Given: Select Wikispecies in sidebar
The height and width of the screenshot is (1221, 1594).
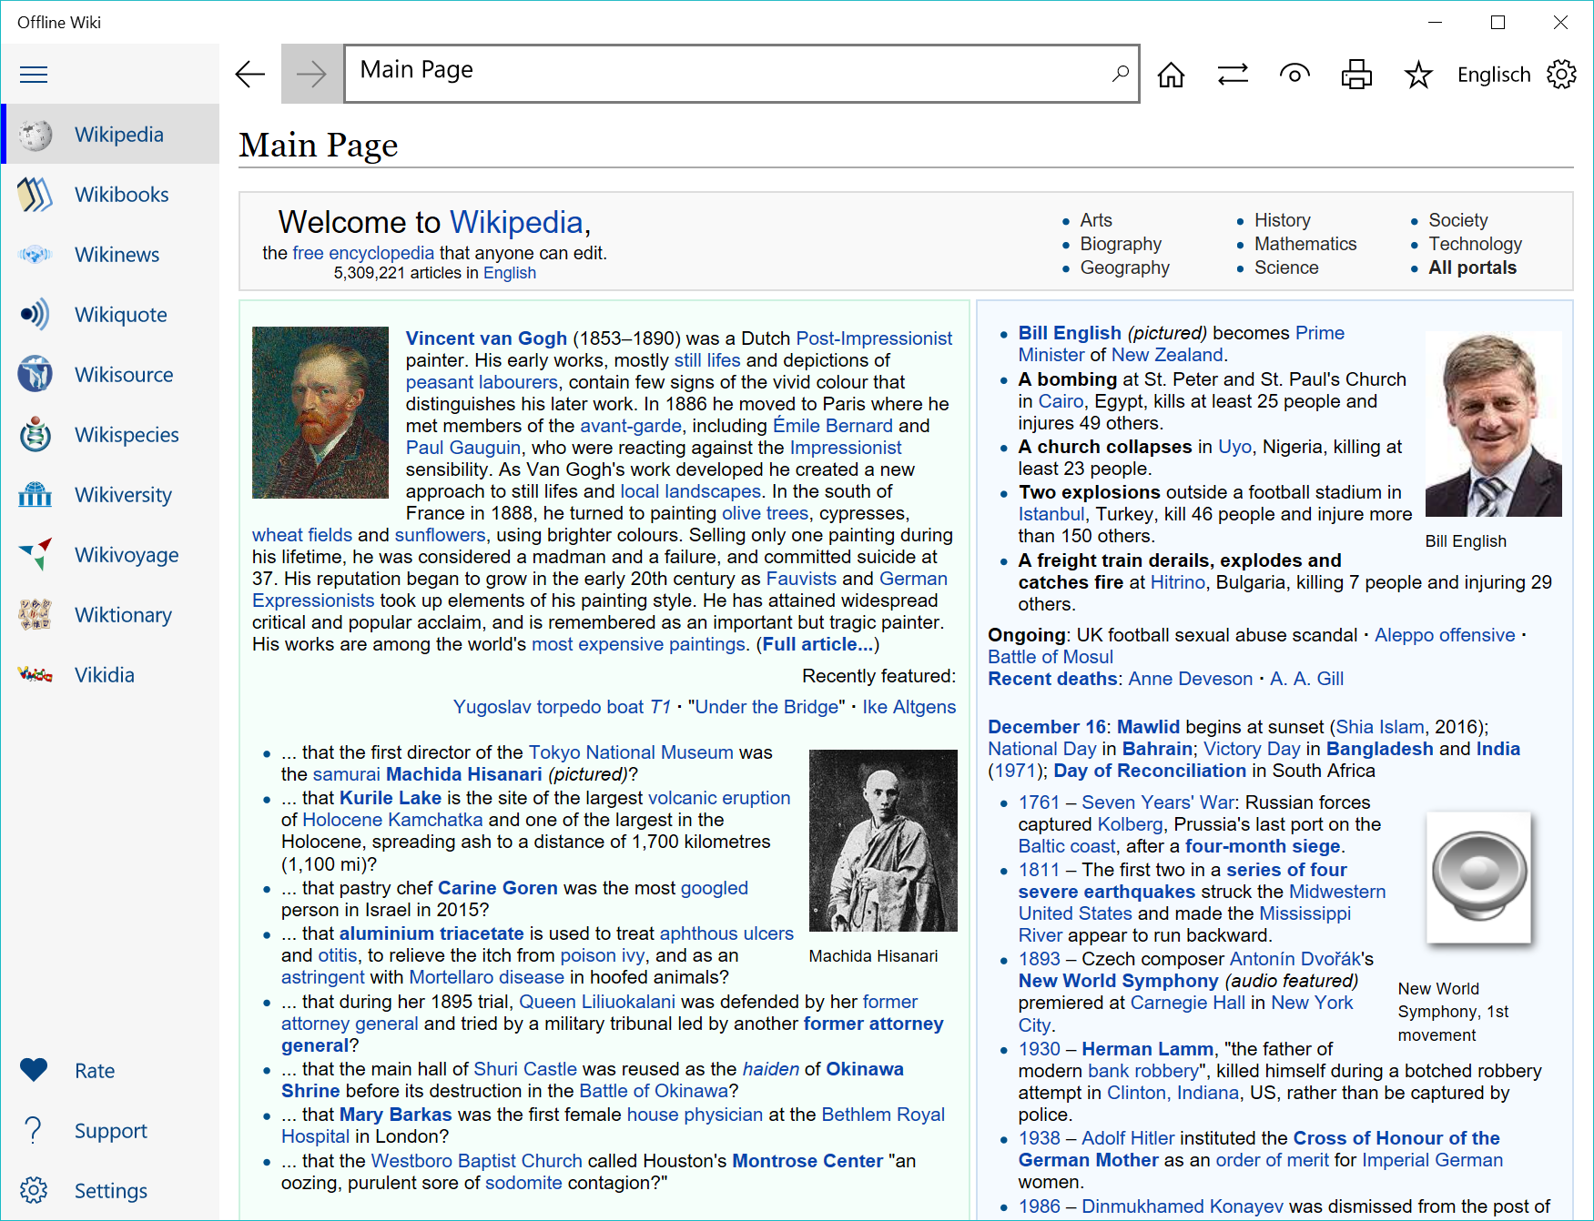Looking at the screenshot, I should tap(111, 434).
